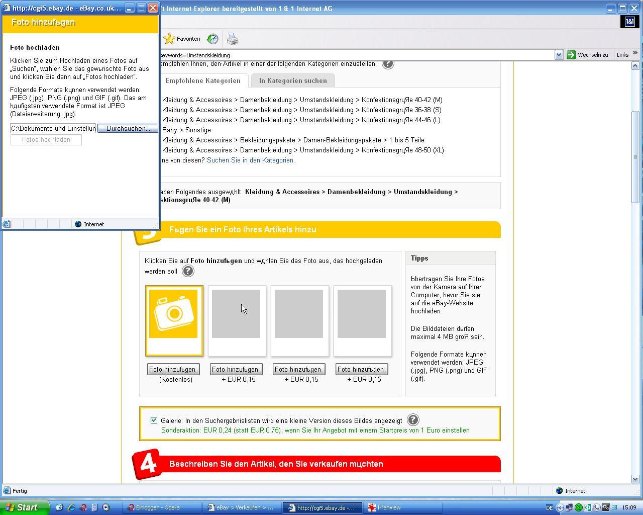Click the DE language indicator in the tray
Image resolution: width=643 pixels, height=515 pixels.
tap(549, 508)
